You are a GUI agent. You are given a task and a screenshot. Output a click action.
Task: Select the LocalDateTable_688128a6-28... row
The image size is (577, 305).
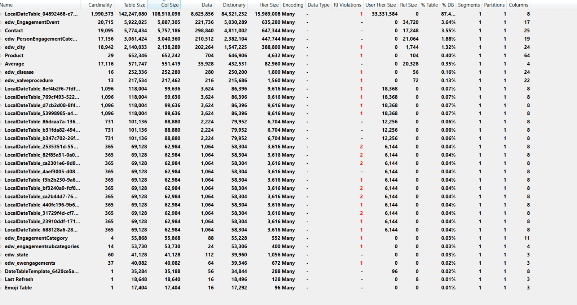tap(265, 230)
